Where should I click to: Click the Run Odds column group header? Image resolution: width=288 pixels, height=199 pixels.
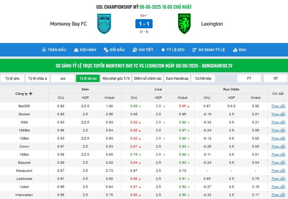tap(231, 89)
